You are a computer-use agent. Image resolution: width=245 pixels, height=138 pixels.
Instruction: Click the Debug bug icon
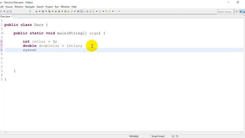coord(36,11)
